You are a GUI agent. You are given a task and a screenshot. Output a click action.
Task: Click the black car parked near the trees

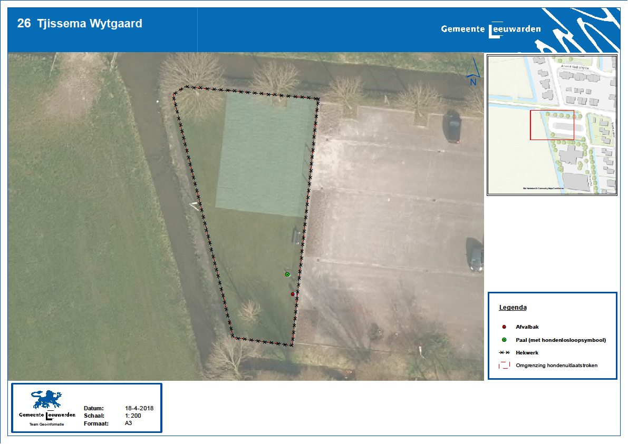pyautogui.click(x=453, y=127)
